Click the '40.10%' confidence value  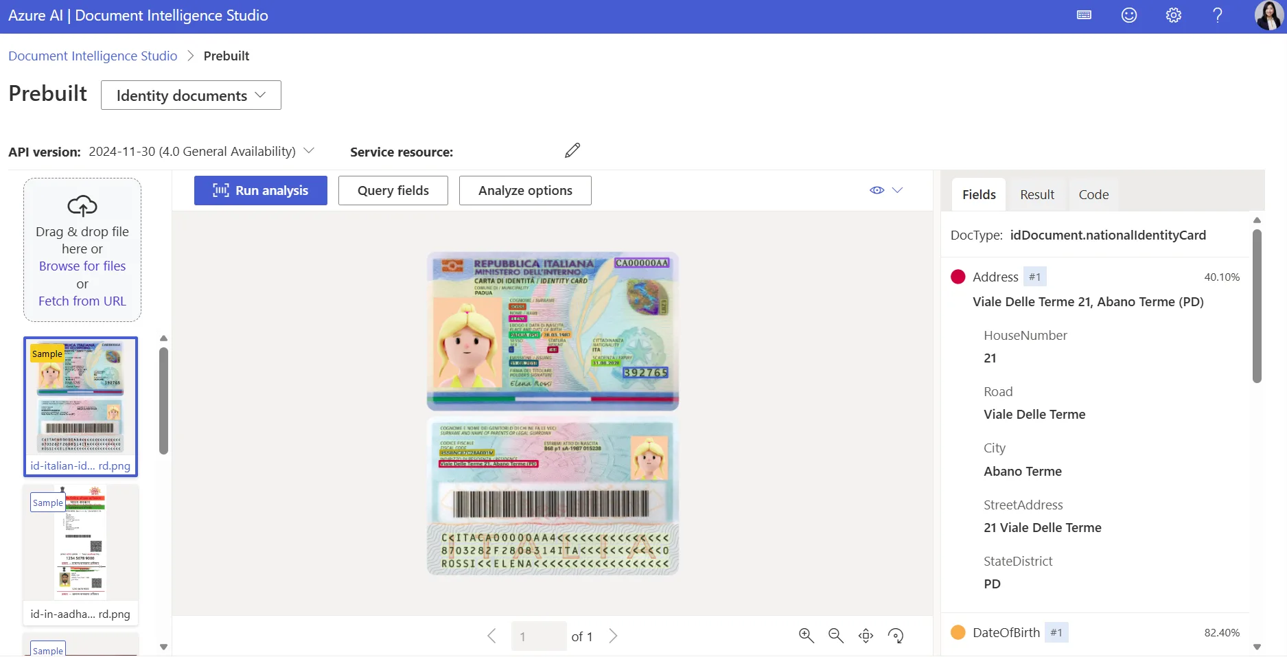[1222, 277]
